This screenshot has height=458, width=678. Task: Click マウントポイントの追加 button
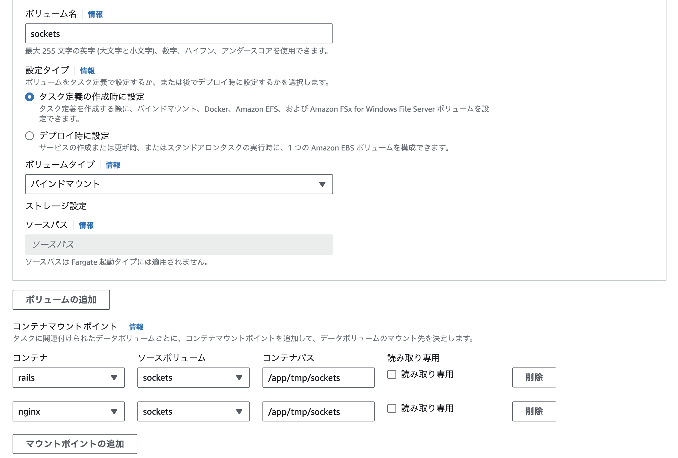point(75,444)
